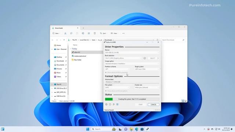This screenshot has width=235, height=132.
Task: Click the Explorer up arrow
Action: pyautogui.click(x=64, y=40)
